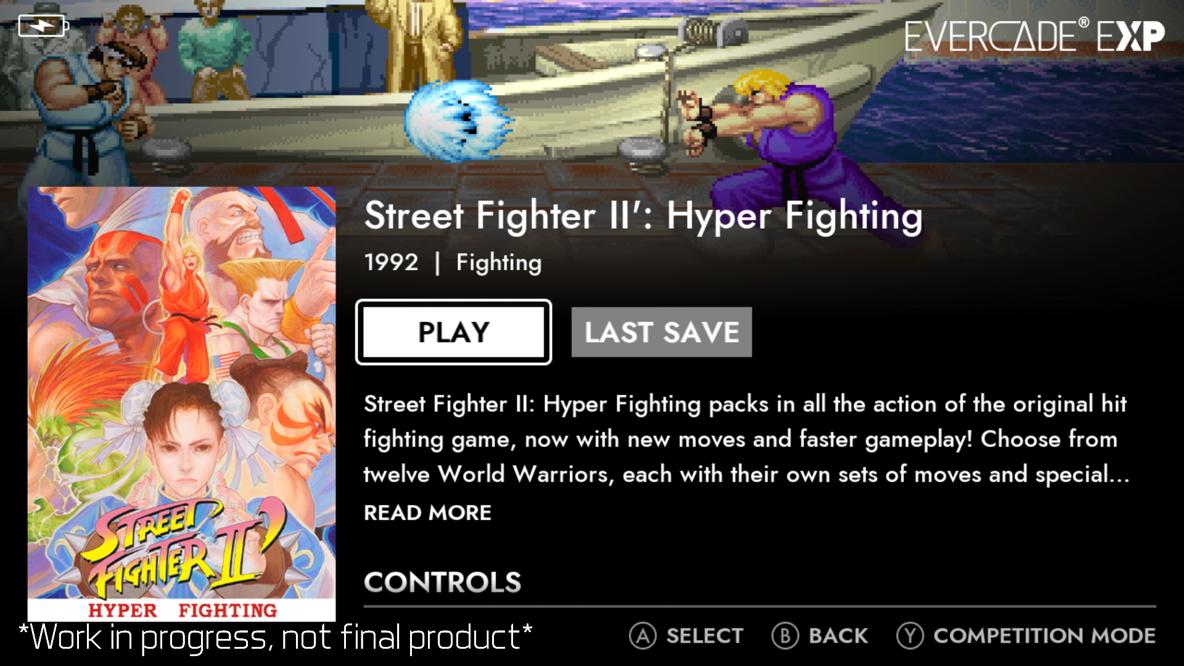Select the Street Fighter II cover art
Image resolution: width=1184 pixels, height=666 pixels.
(x=181, y=404)
